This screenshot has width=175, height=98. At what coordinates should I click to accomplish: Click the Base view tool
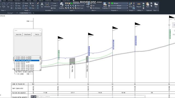(156, 5)
